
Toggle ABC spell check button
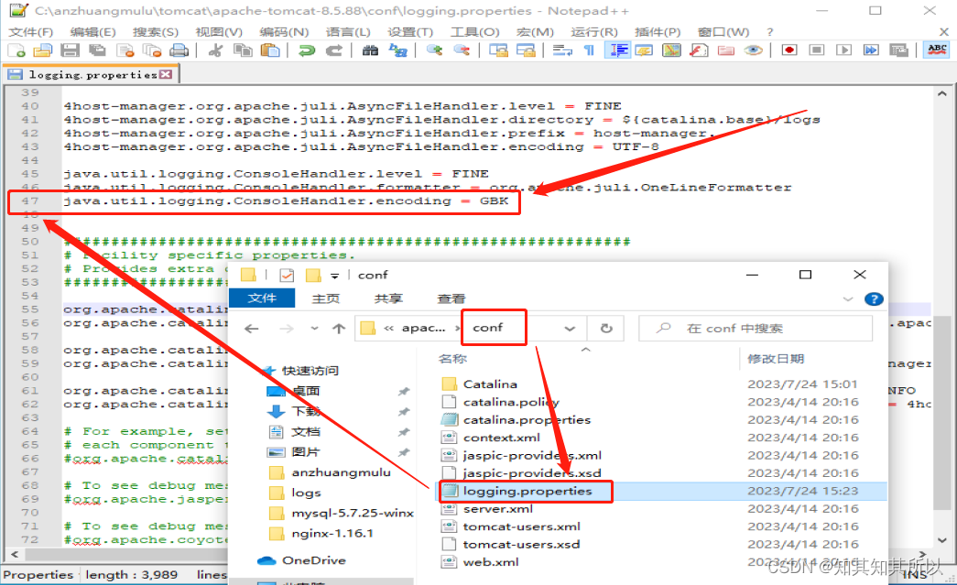point(937,50)
